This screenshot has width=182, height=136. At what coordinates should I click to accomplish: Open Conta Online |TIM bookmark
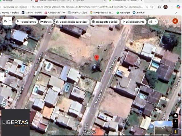[55, 13]
